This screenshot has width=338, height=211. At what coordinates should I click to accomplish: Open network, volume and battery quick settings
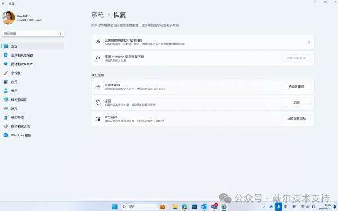click(308, 207)
